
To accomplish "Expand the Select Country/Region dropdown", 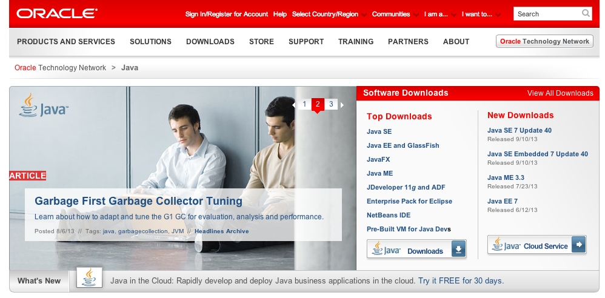I will point(328,15).
